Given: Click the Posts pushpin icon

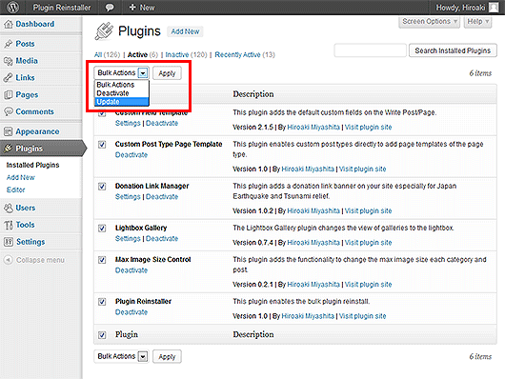Looking at the screenshot, I should [9, 44].
